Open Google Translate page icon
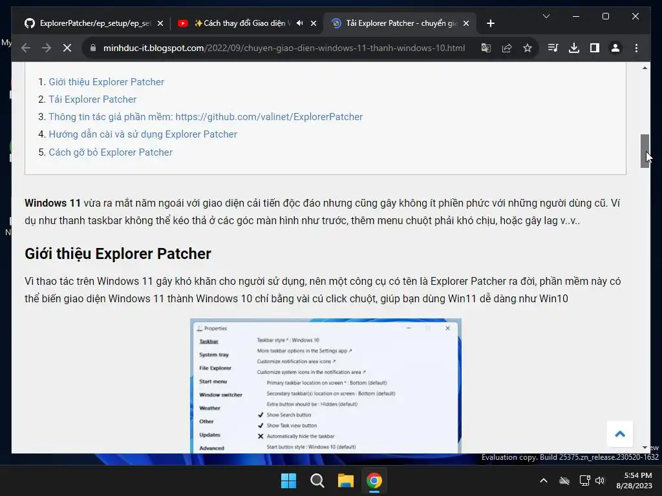 click(x=486, y=48)
